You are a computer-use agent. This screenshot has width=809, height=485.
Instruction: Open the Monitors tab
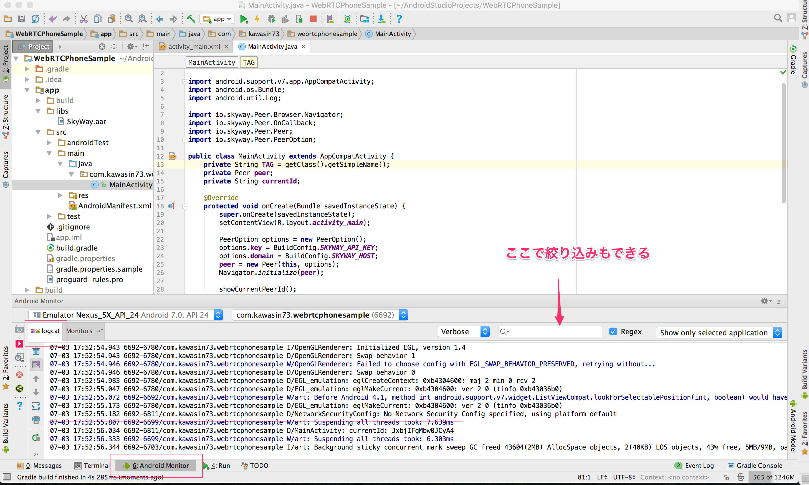(80, 331)
